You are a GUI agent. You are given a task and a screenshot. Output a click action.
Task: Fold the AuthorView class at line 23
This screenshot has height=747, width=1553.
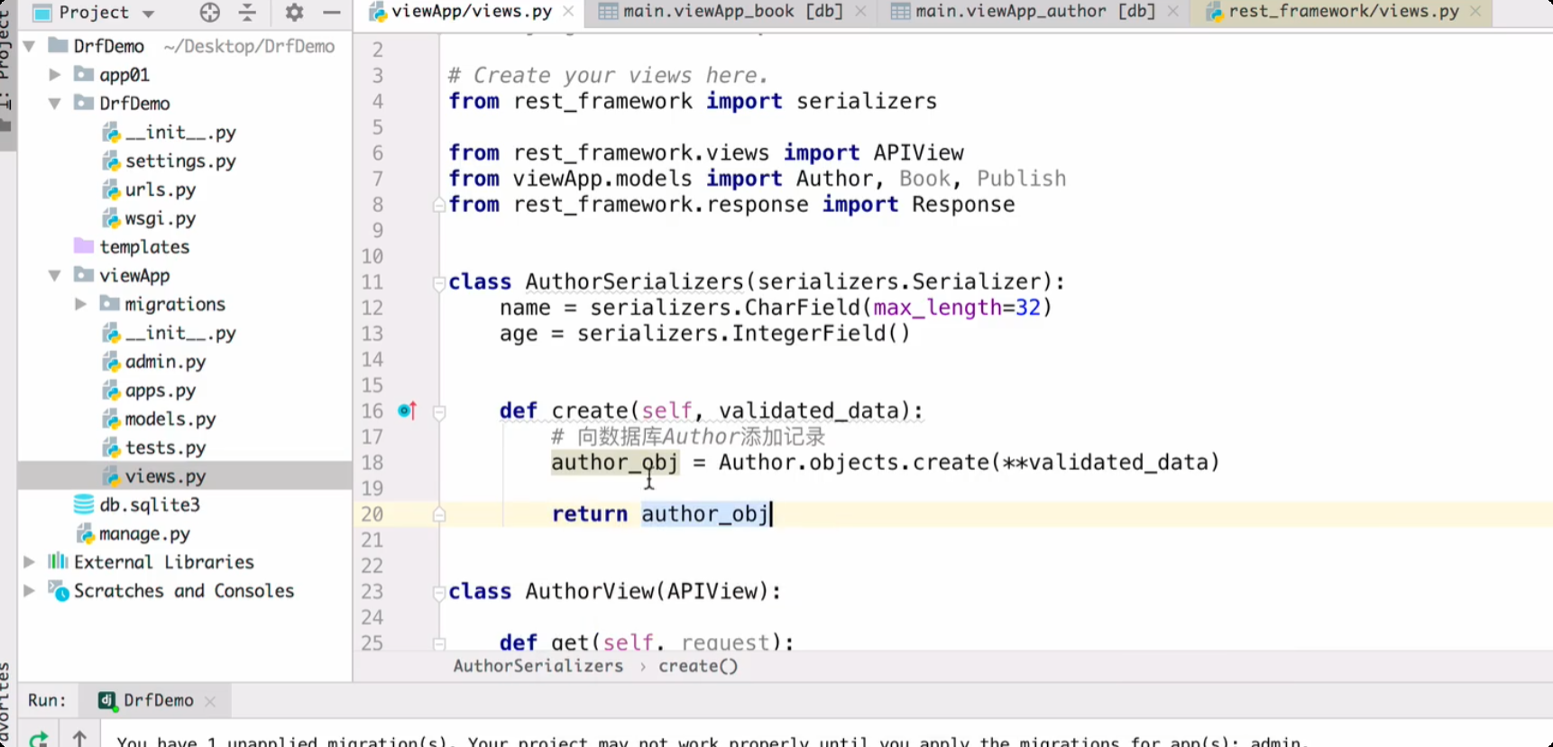439,593
